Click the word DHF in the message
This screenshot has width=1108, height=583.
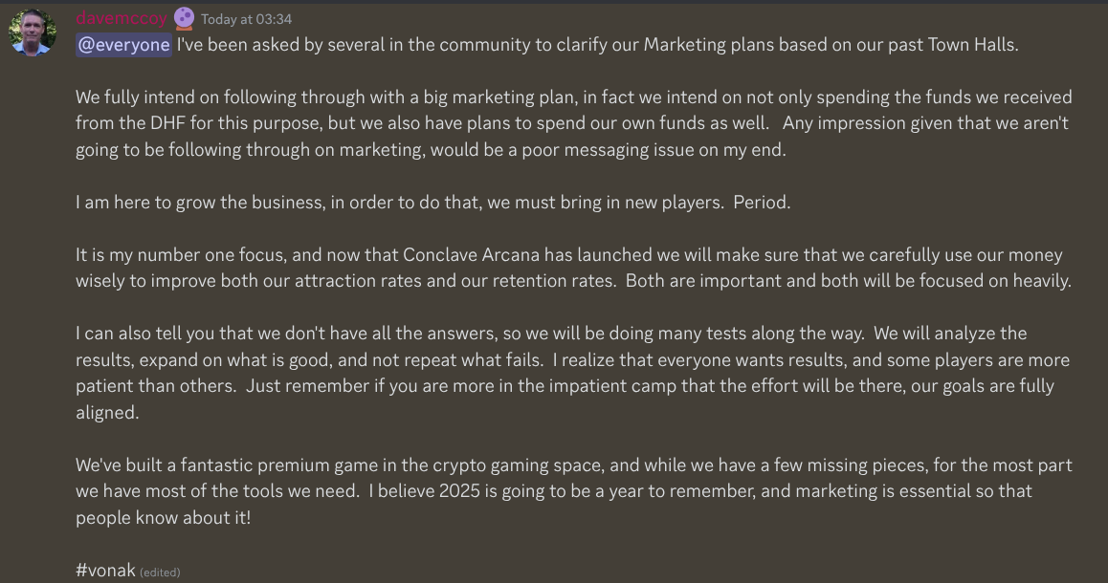coord(167,122)
